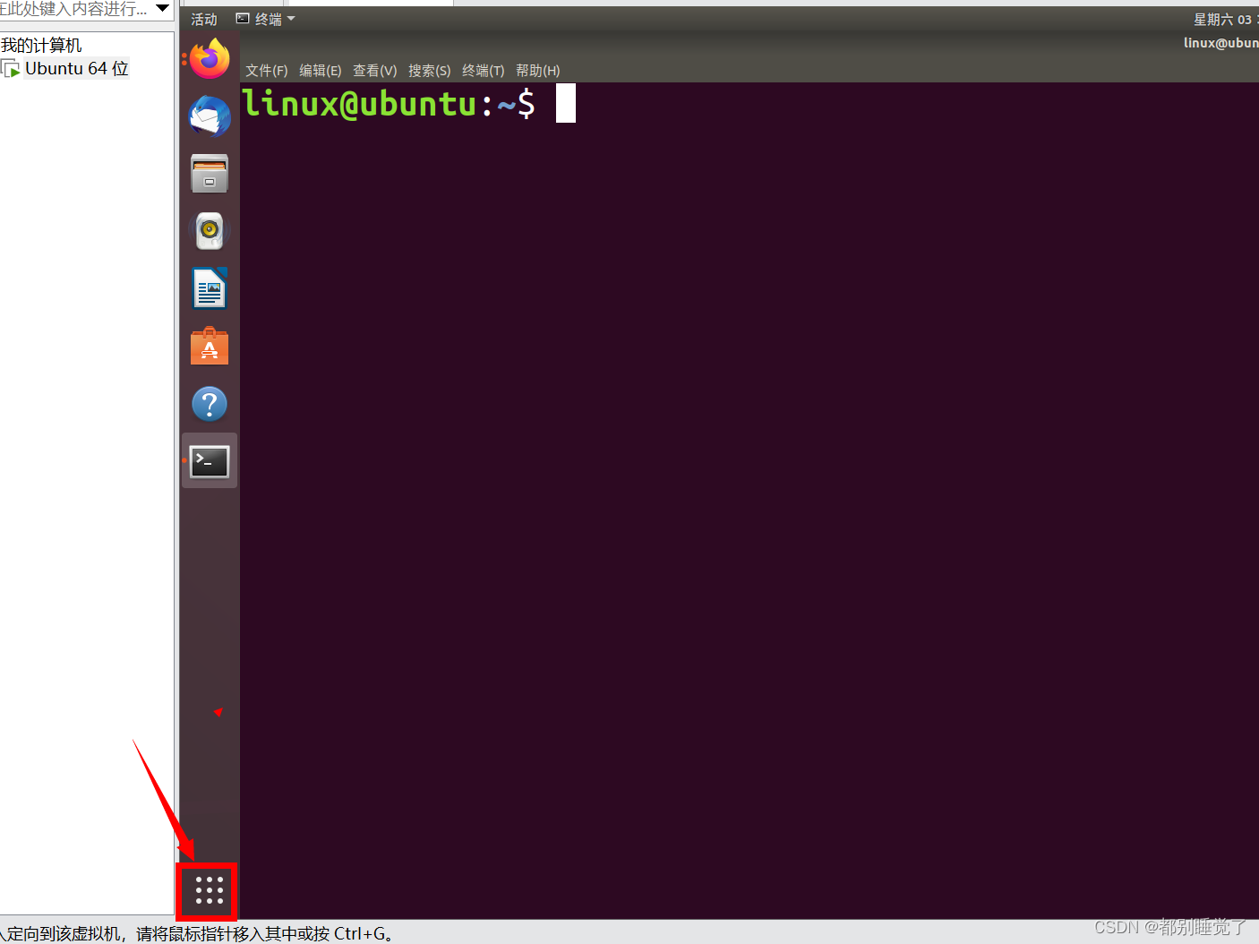Open the 文件(F) menu in terminal

click(x=267, y=71)
